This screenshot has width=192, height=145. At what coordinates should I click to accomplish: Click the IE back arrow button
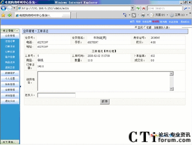pyautogui.click(x=3, y=8)
